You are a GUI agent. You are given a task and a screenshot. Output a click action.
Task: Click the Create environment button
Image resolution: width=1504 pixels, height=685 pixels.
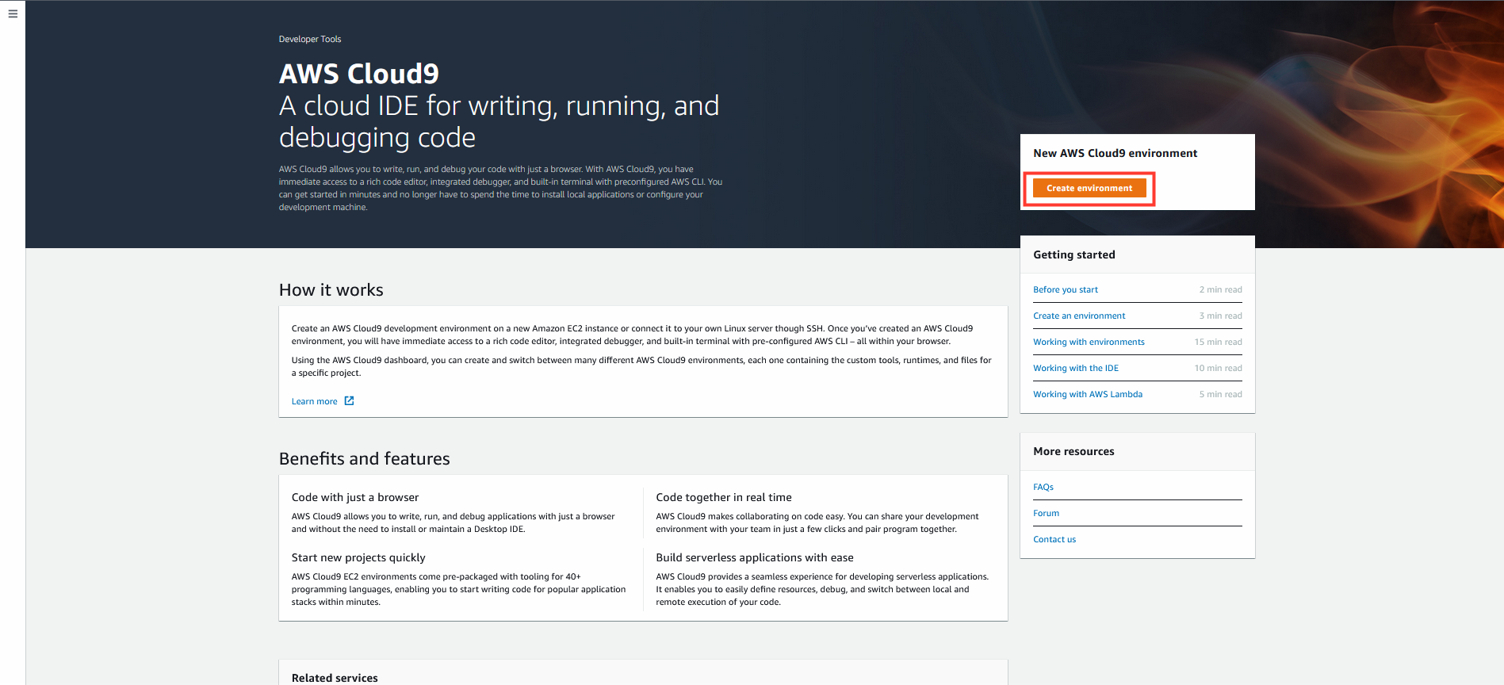(x=1089, y=188)
